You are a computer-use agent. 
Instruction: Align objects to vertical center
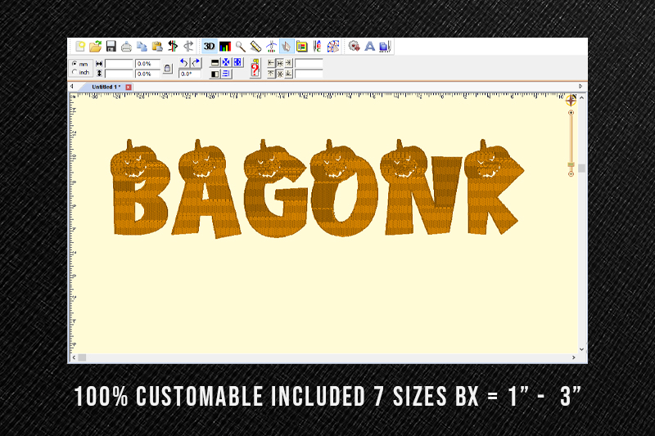(280, 74)
